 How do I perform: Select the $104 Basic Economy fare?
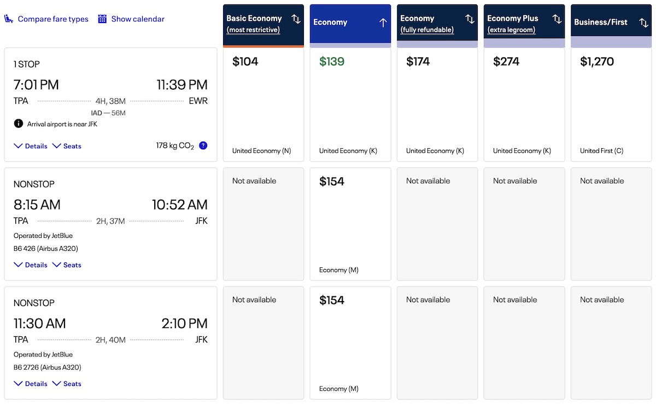tap(263, 104)
